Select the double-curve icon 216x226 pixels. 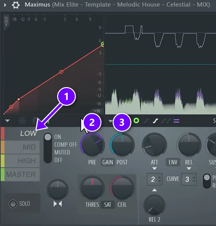click(166, 121)
